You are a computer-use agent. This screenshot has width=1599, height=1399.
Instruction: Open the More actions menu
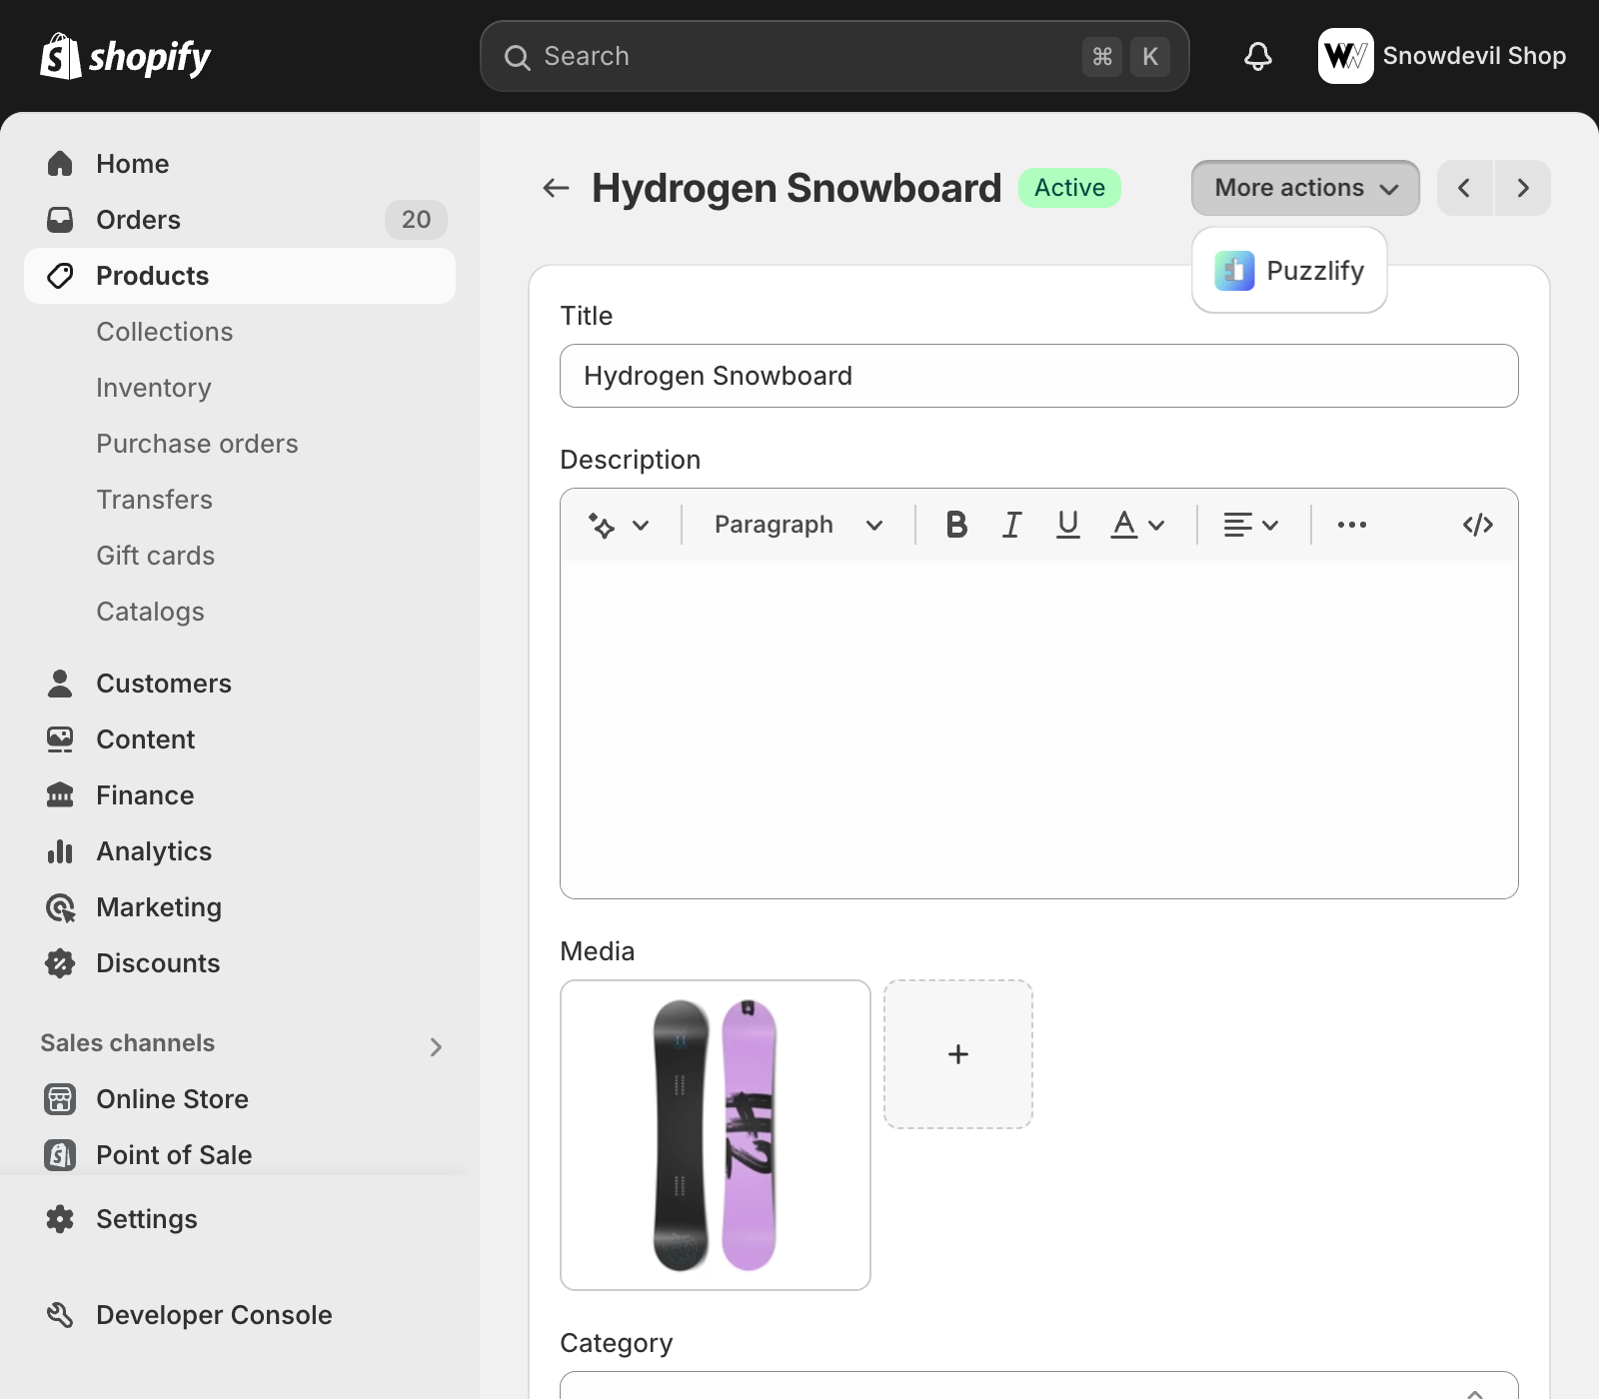1304,188
